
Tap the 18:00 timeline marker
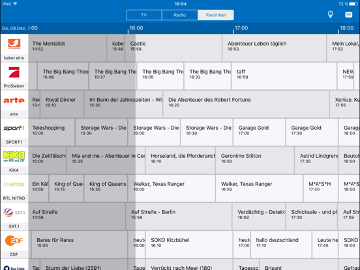click(x=347, y=28)
